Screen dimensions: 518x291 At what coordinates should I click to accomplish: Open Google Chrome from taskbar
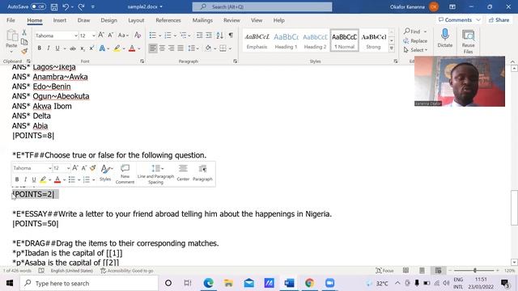pos(309,283)
